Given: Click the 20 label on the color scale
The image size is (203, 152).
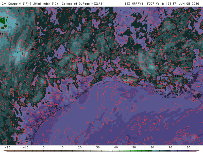Looking at the screenshot, I should click(x=80, y=147).
